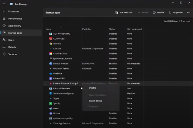
Task: Click the SecurityHealthSystray shield icon
Action: click(51, 94)
